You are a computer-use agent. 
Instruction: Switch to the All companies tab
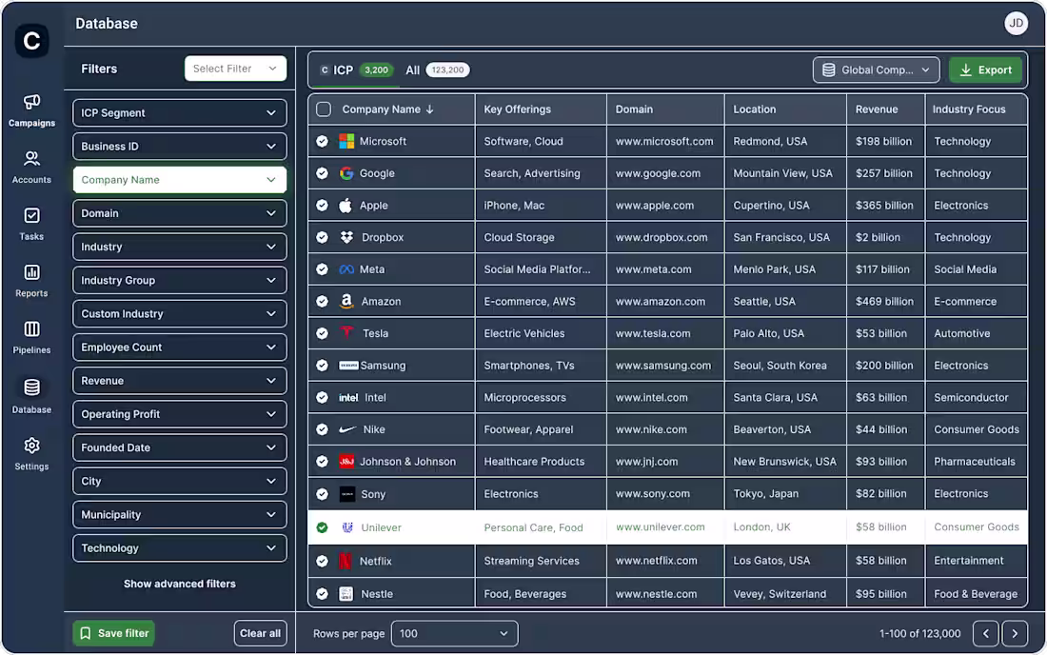point(413,69)
